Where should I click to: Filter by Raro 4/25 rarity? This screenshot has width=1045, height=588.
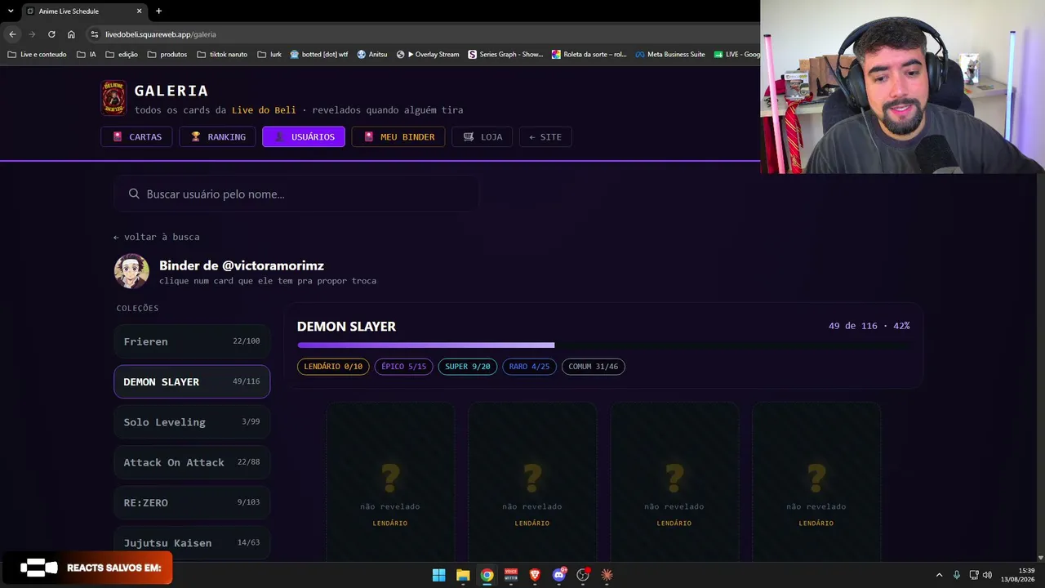coord(529,367)
